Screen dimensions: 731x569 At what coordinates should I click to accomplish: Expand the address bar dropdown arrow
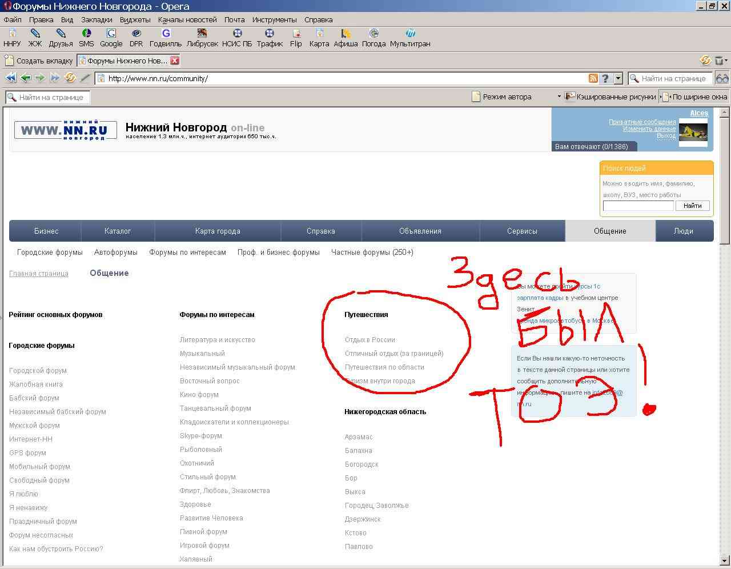click(617, 79)
